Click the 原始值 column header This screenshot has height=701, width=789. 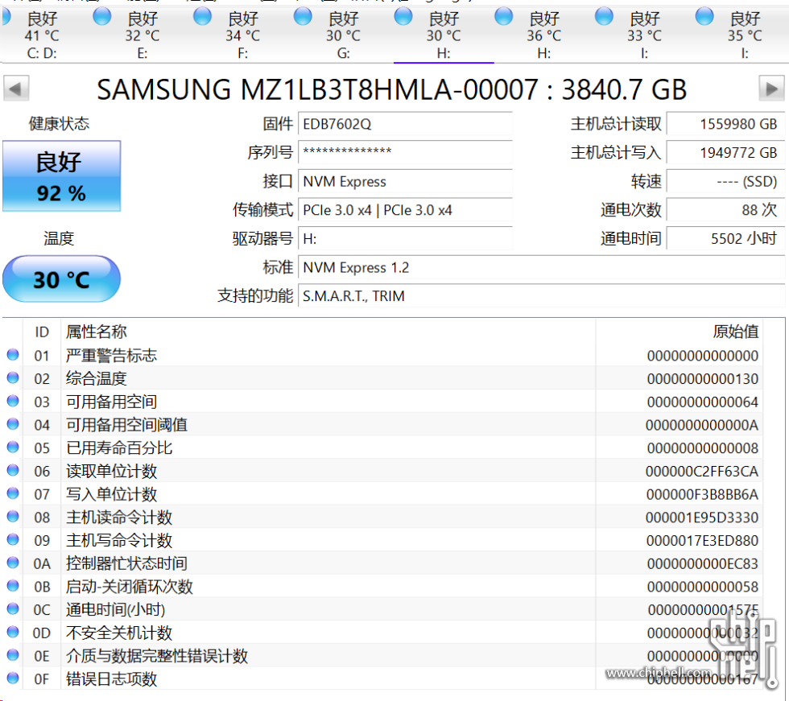(679, 332)
